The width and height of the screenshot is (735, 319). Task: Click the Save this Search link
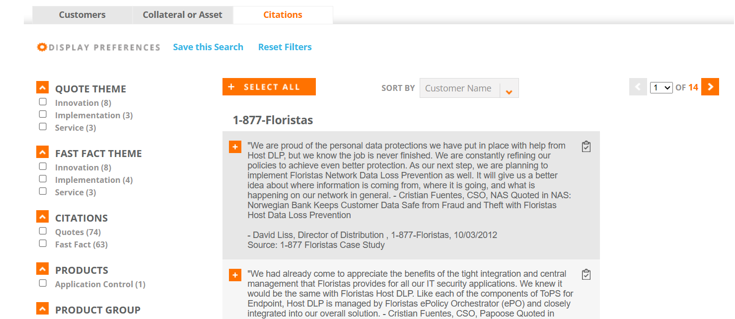coord(208,47)
